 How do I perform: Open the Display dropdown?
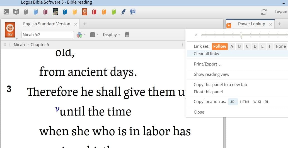pyautogui.click(x=112, y=35)
